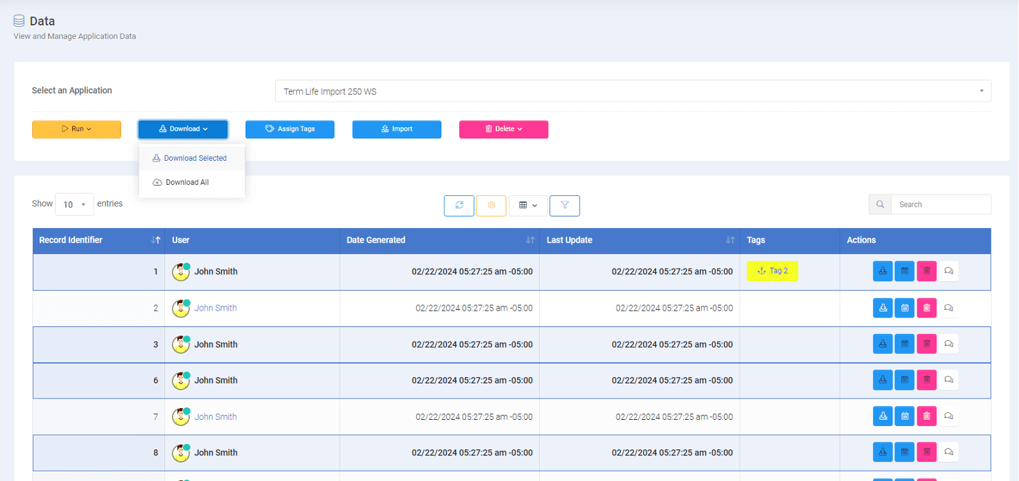
Task: Open comments for record 2
Action: pos(949,308)
